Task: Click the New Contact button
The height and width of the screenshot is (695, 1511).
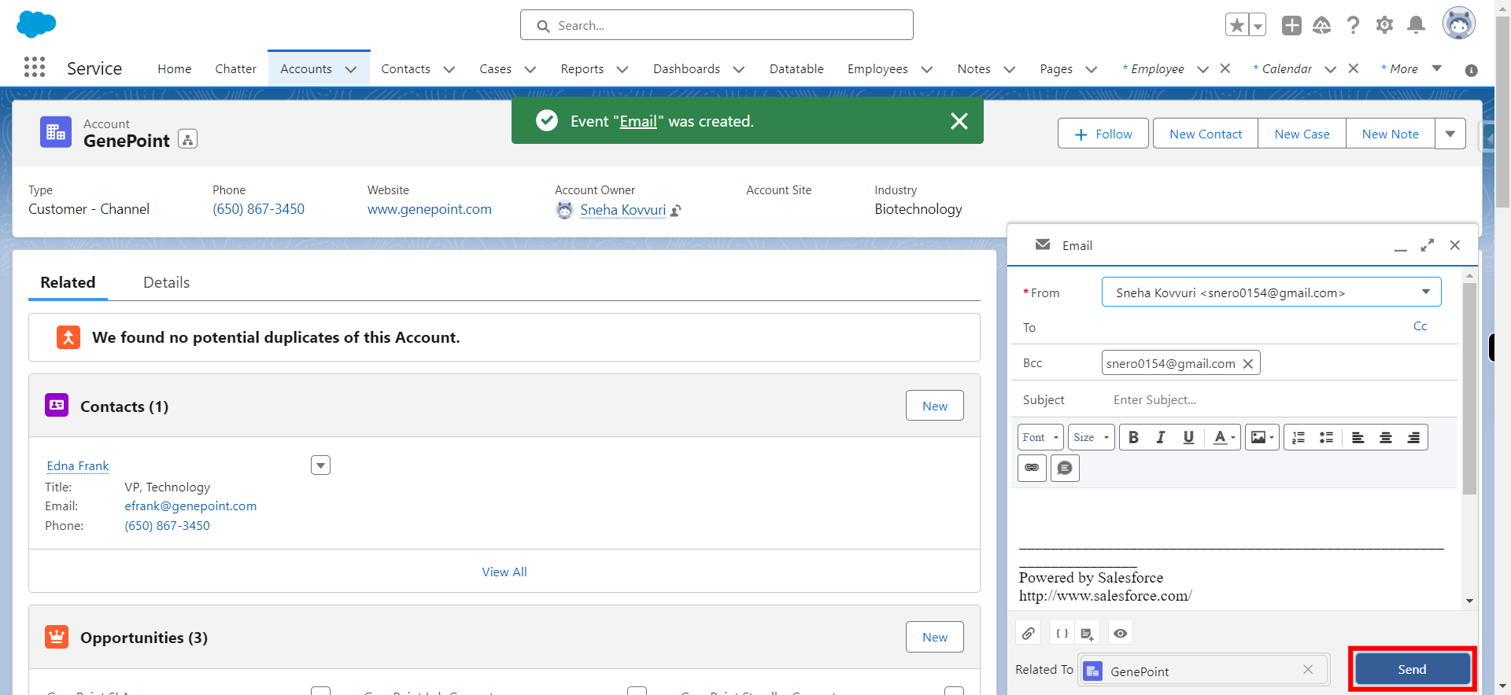Action: (x=1206, y=134)
